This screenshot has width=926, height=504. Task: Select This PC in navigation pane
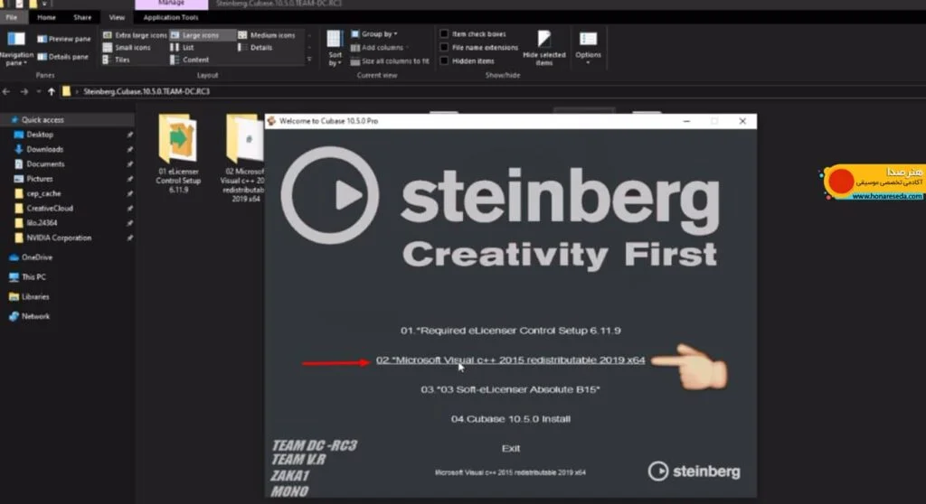pos(33,276)
